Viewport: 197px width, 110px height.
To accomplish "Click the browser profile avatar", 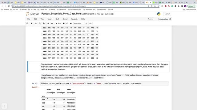I will [185, 6].
